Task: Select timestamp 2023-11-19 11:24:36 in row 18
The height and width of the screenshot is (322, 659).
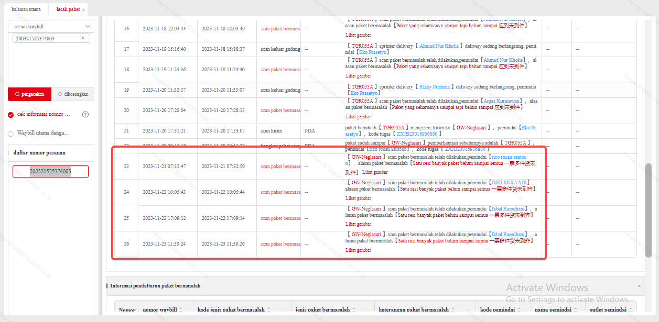Action: click(164, 70)
